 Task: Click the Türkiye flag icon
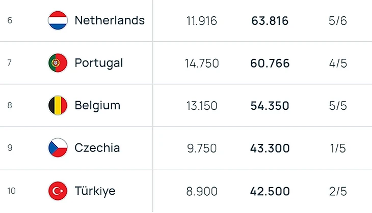pos(58,191)
